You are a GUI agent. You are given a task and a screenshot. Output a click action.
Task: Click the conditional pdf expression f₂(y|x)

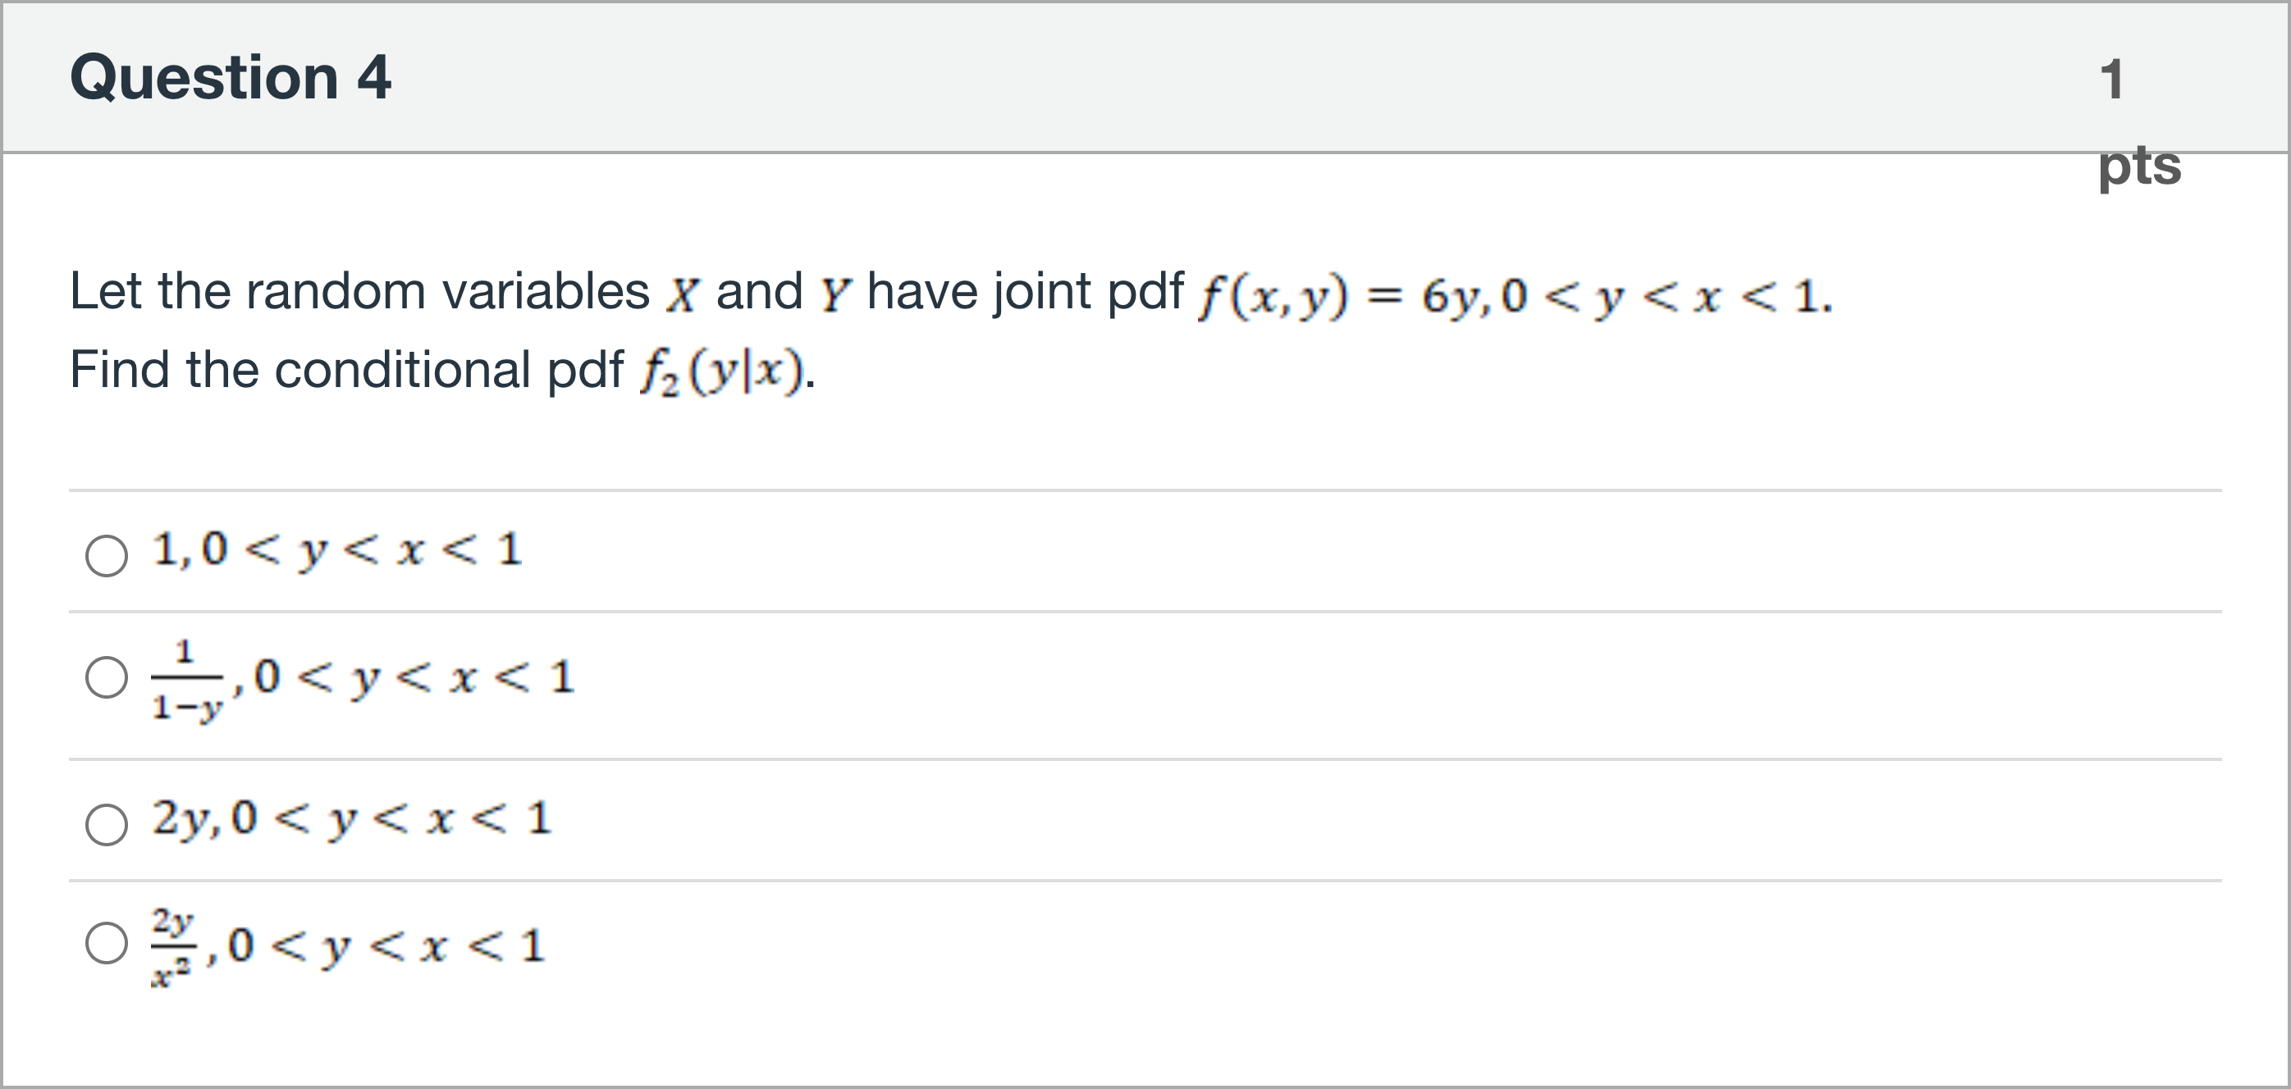pos(722,371)
